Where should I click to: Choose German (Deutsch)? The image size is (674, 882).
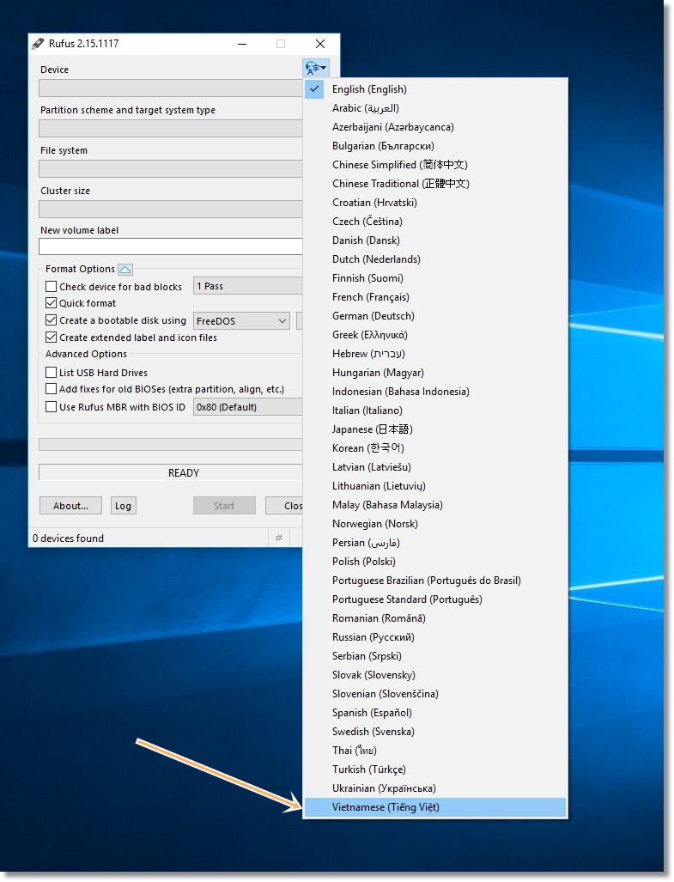(x=435, y=315)
